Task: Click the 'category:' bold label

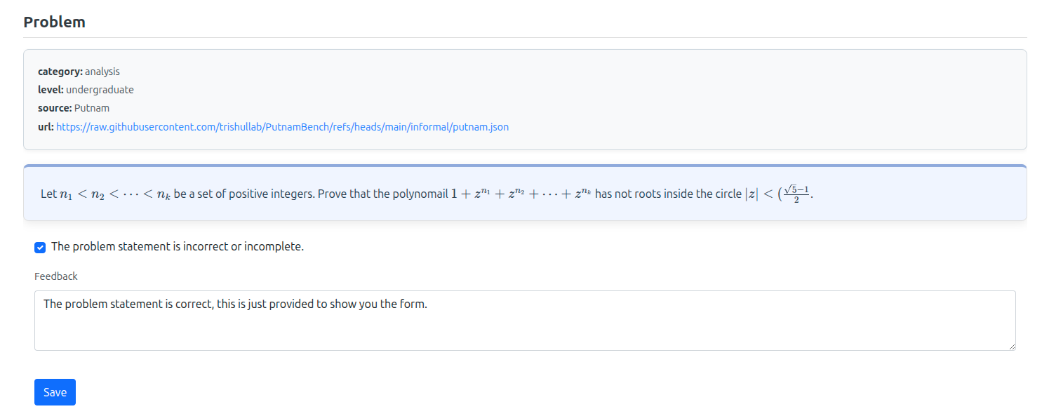Action: coord(59,71)
